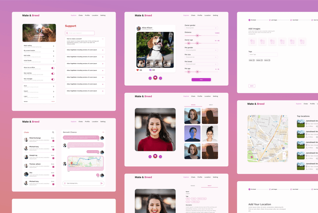The width and height of the screenshot is (318, 213).
Task: Go to Profile in the Support page navbar
Action: point(87,15)
